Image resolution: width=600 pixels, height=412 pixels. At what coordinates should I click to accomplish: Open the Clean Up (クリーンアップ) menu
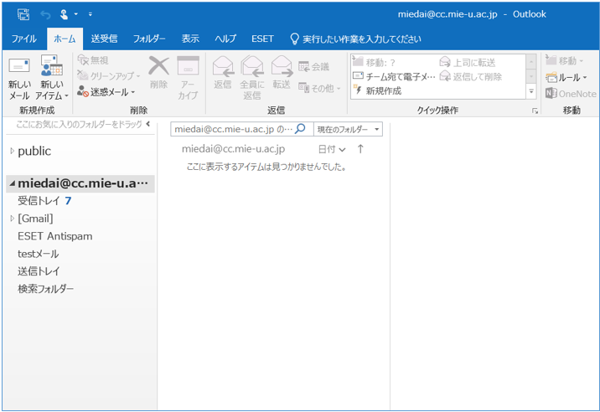point(109,75)
